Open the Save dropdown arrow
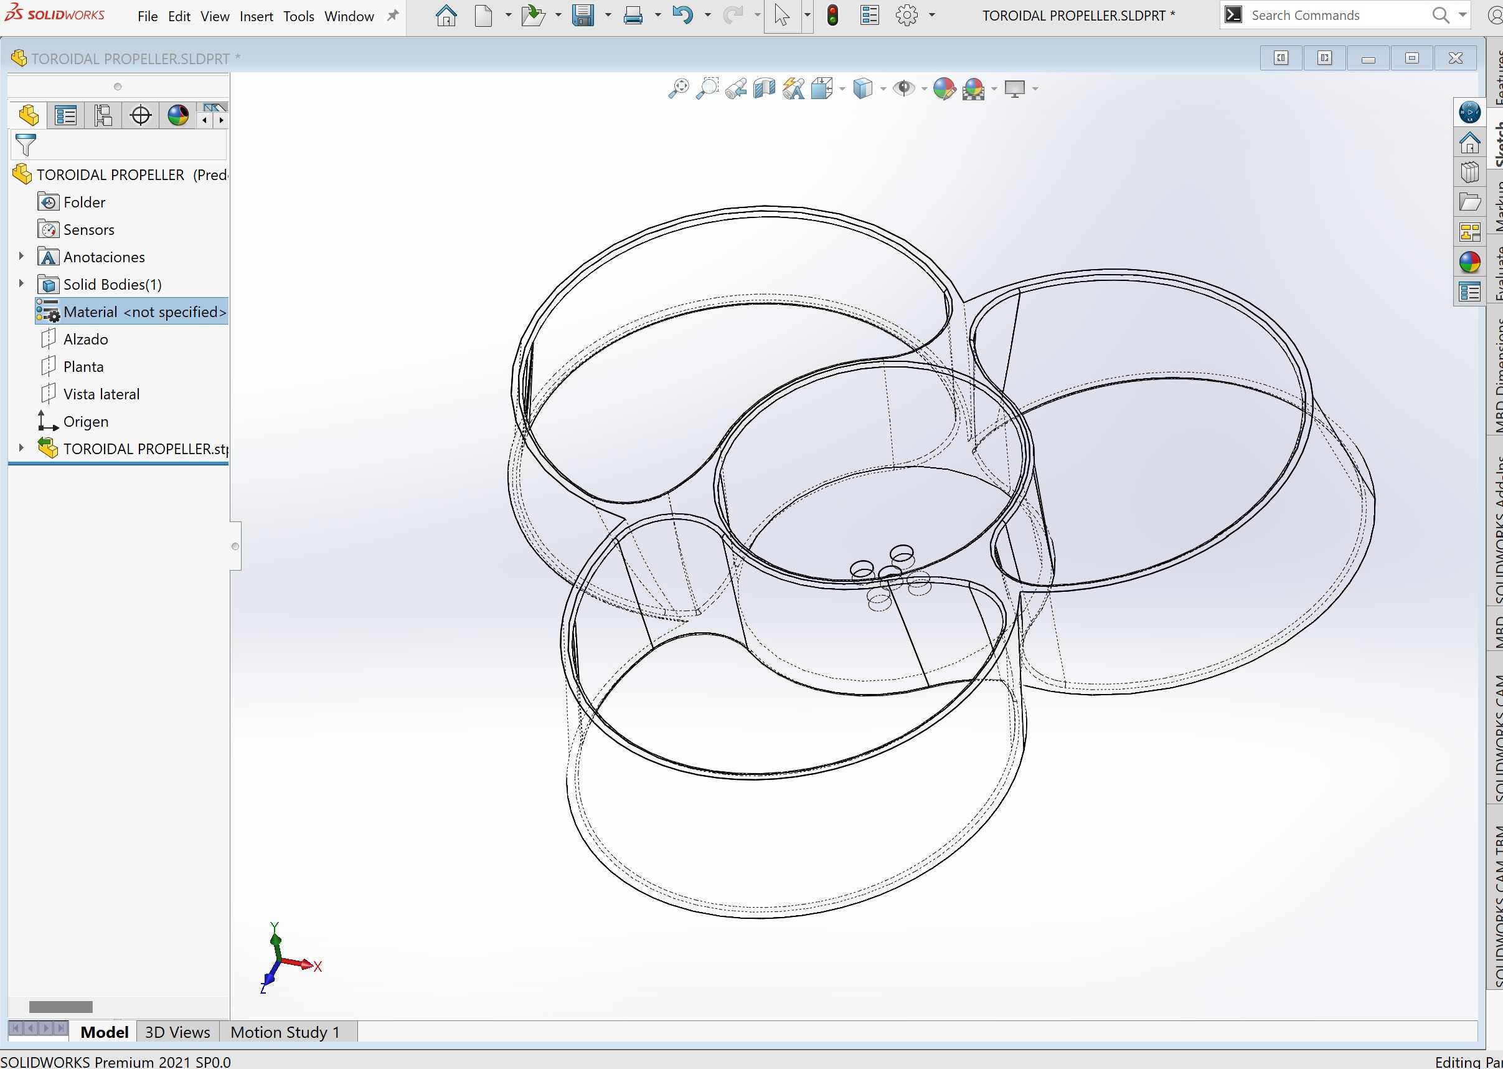 [x=608, y=15]
